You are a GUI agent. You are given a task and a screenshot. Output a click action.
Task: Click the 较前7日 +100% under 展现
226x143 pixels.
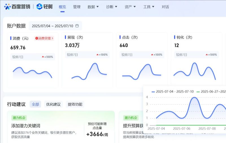pos(87,55)
